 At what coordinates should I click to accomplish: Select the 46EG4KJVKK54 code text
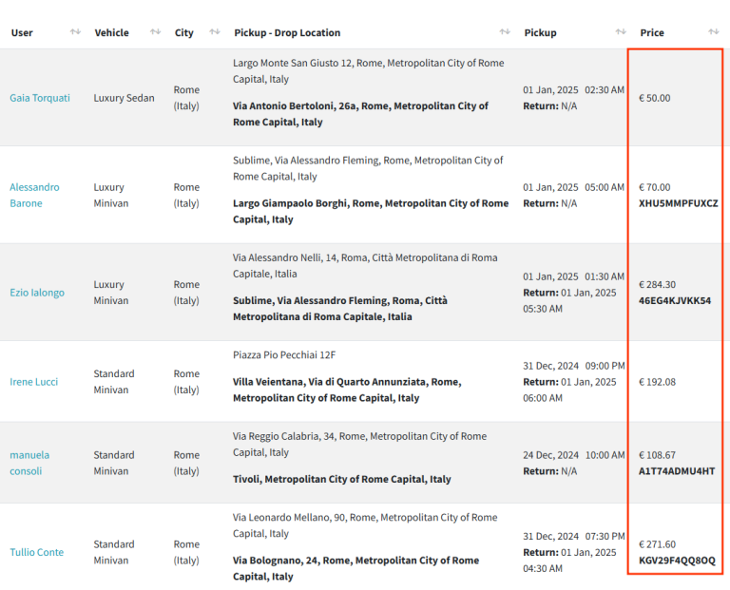[x=674, y=301]
